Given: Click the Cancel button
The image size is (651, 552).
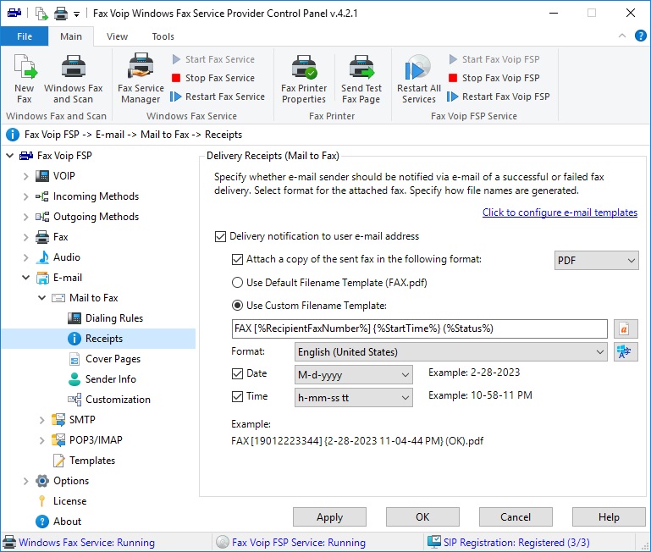Looking at the screenshot, I should [516, 517].
